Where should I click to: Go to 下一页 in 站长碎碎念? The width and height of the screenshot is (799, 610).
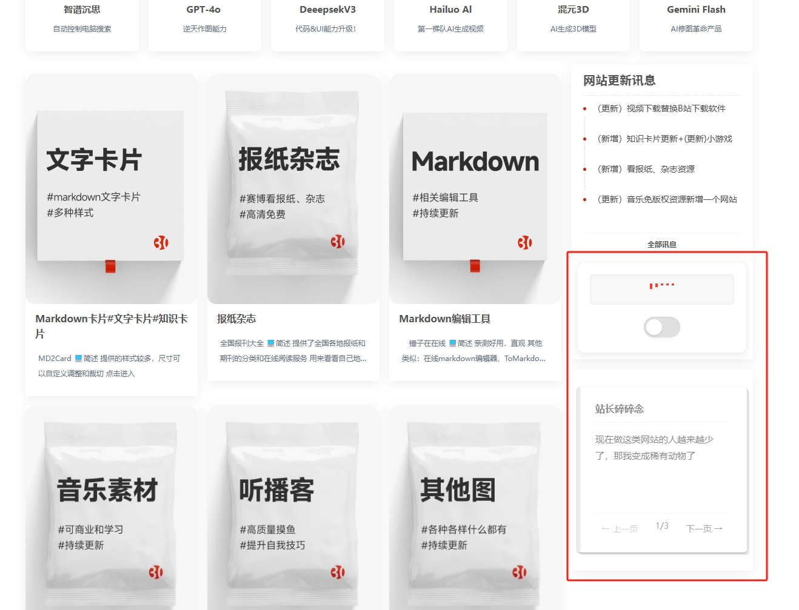pos(704,529)
